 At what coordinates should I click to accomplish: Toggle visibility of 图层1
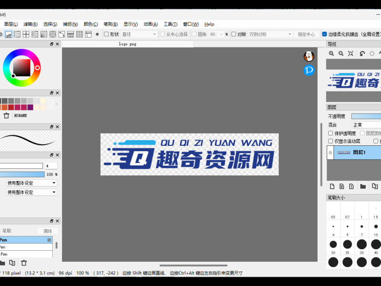[330, 153]
